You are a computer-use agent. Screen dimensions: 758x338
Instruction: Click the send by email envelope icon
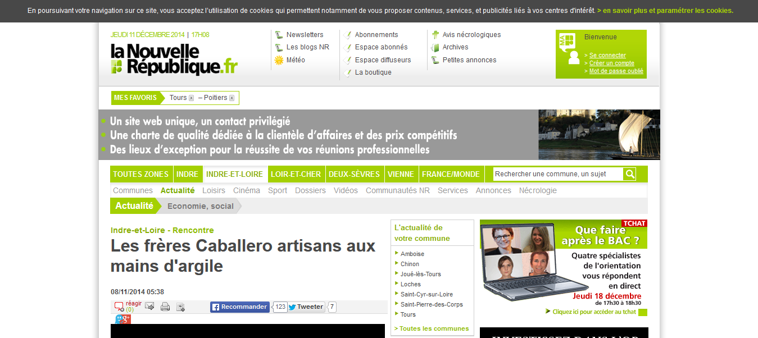(x=149, y=307)
